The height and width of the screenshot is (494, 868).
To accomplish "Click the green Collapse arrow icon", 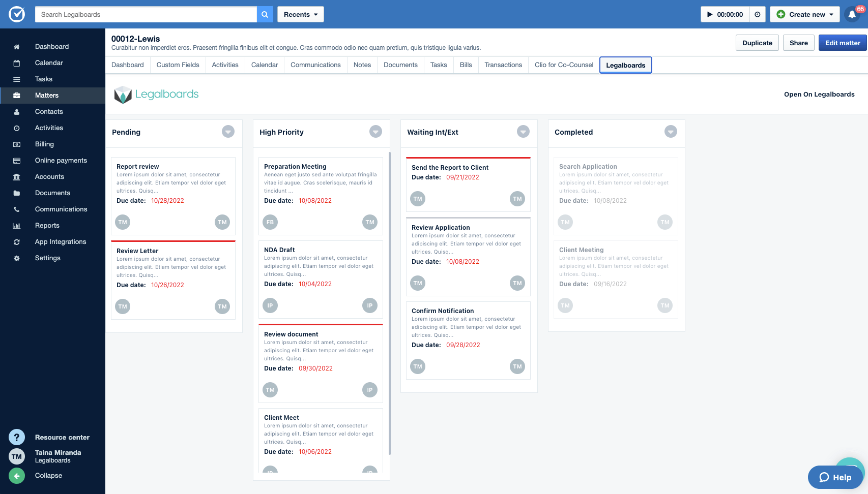I will [17, 476].
